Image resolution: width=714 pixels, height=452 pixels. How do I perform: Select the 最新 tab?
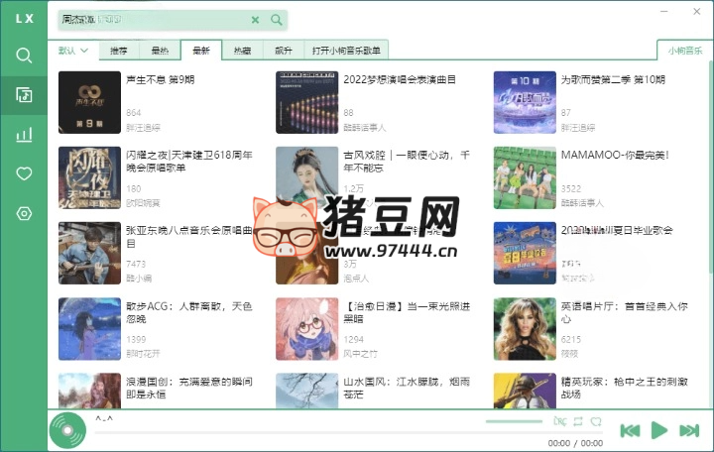pos(201,51)
